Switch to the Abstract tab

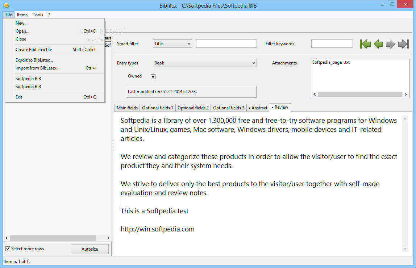tap(258, 108)
